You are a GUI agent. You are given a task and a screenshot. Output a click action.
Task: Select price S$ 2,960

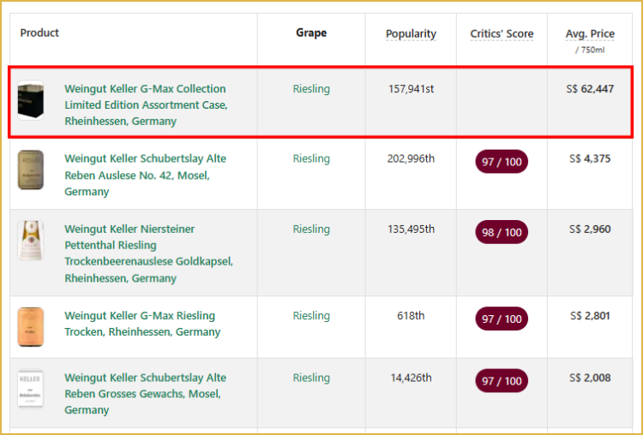[590, 229]
